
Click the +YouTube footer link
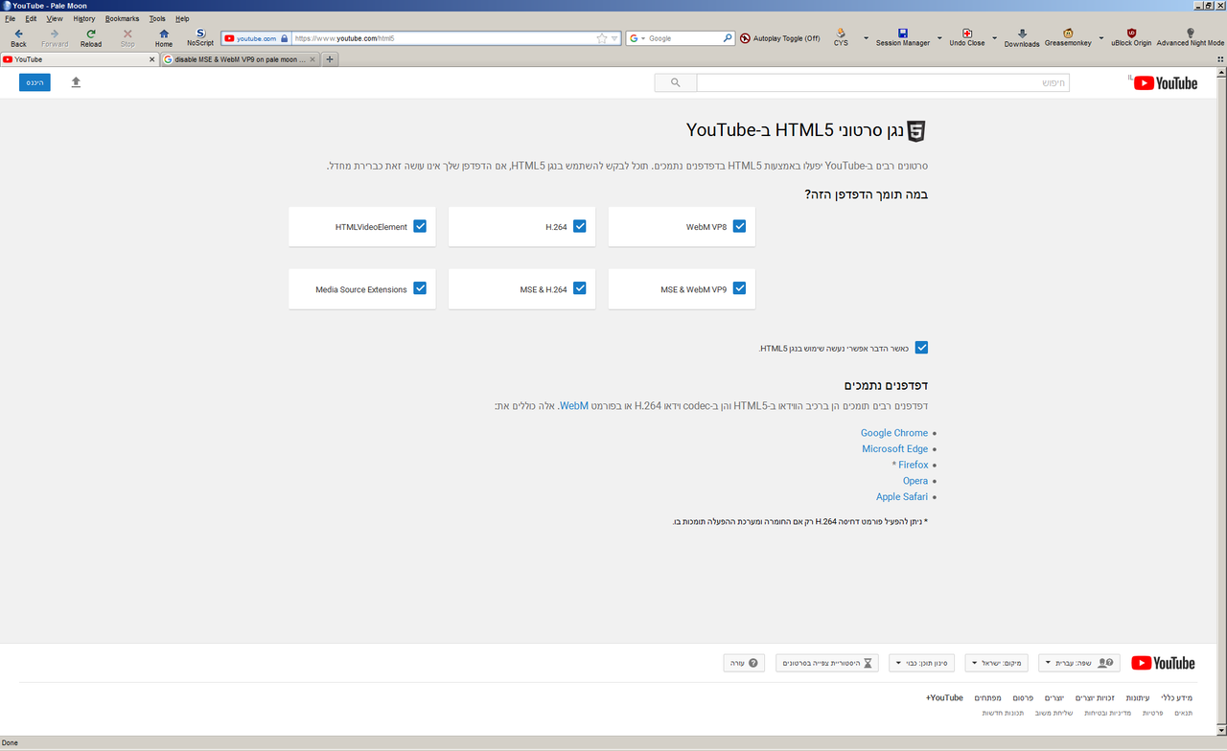944,697
